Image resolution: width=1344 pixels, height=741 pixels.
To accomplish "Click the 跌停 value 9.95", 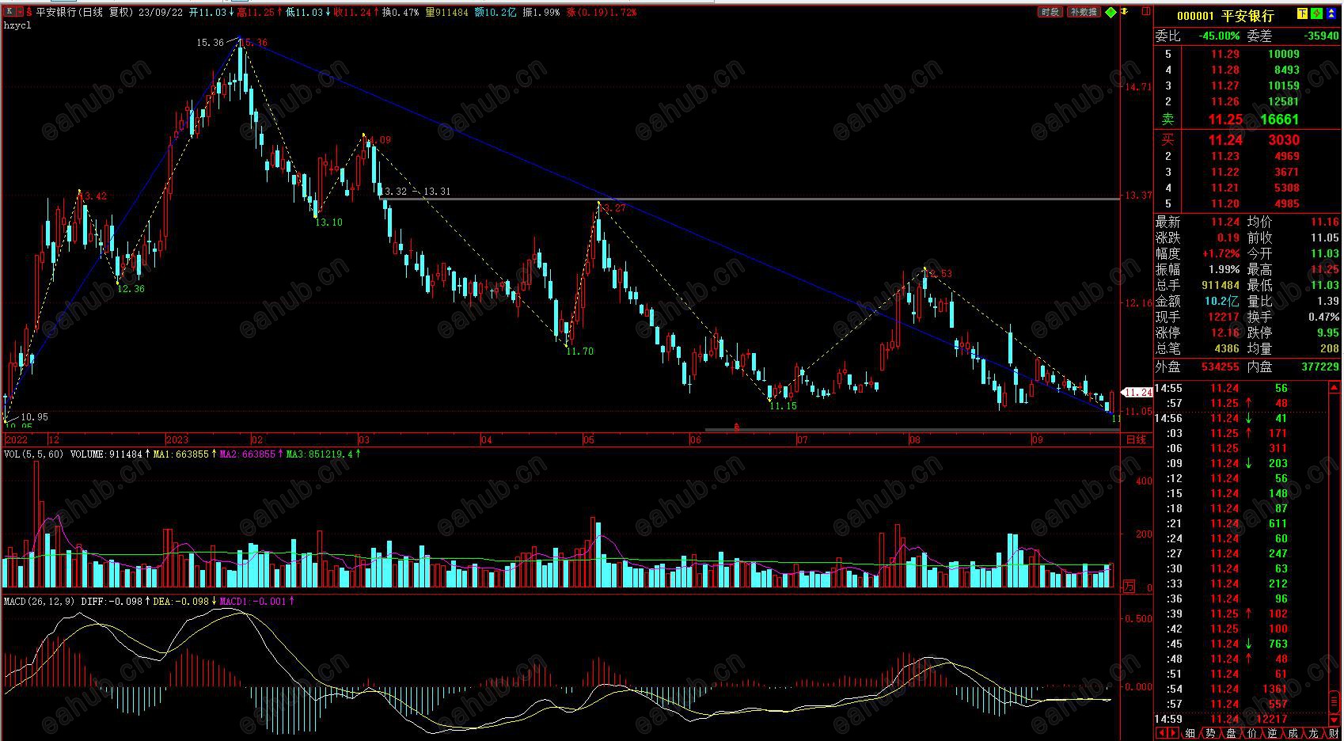I will 1328,332.
